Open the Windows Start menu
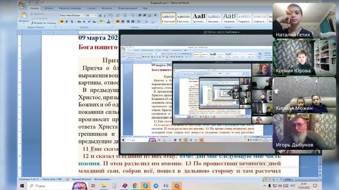Viewport: 339px width, 190px height. 22,186
